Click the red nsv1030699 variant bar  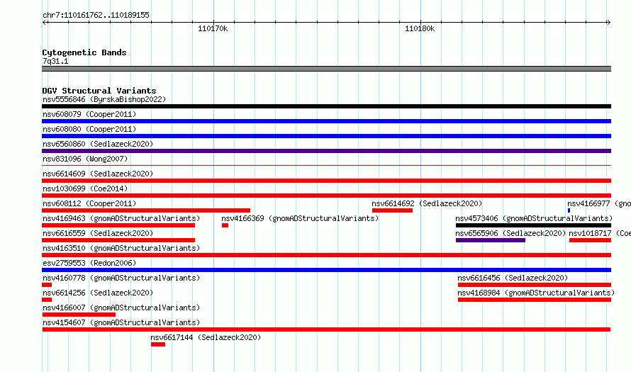(326, 196)
